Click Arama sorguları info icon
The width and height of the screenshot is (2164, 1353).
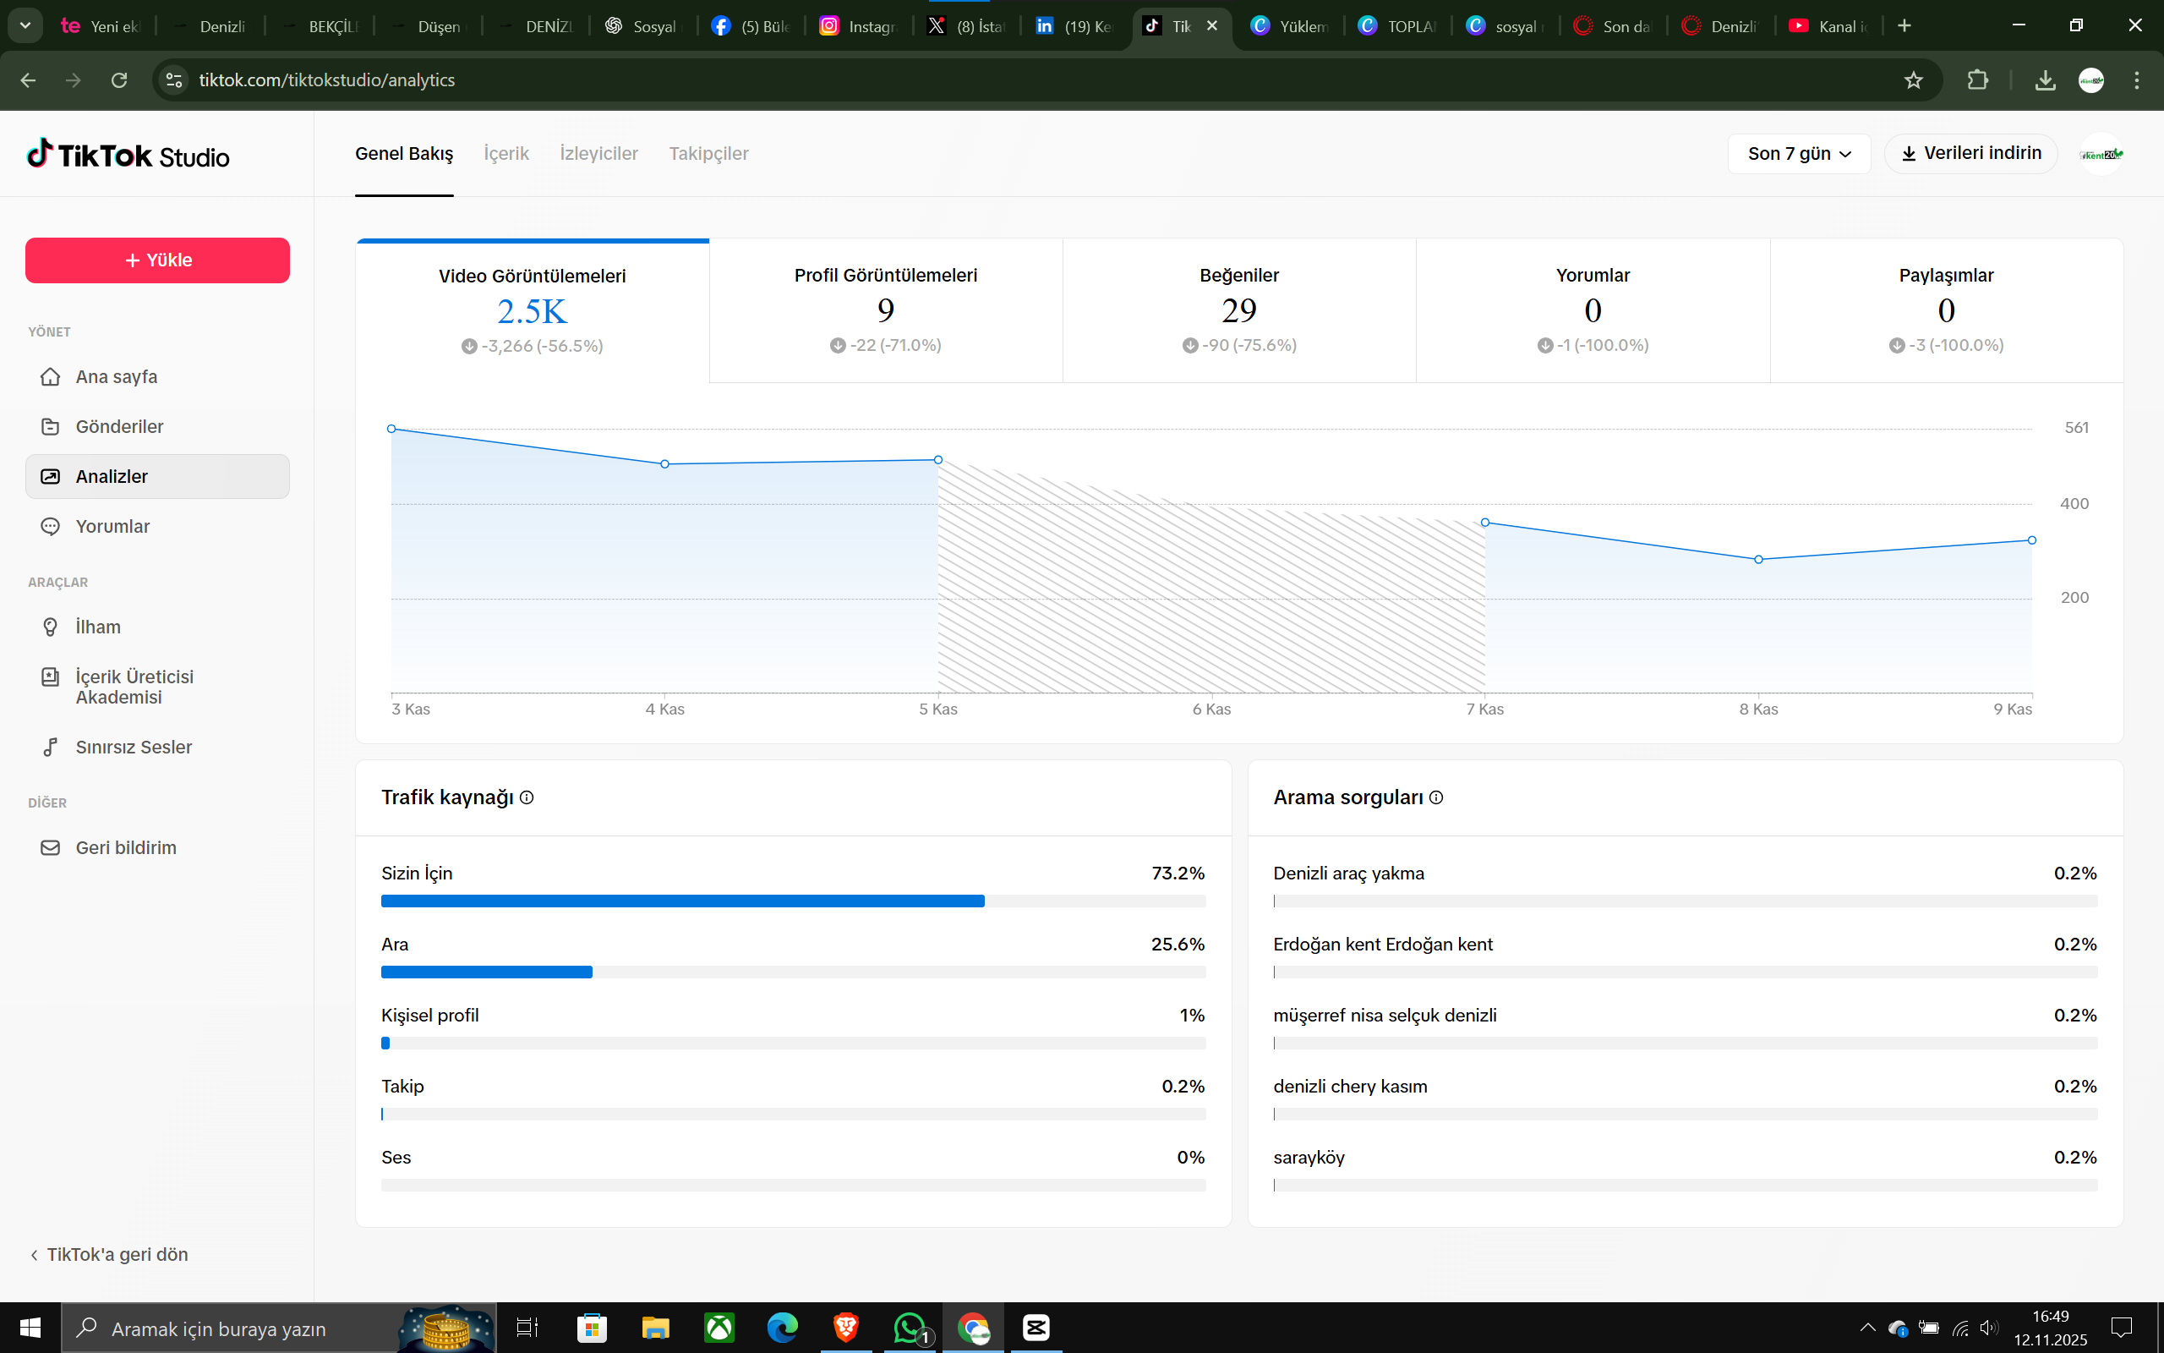[1436, 797]
